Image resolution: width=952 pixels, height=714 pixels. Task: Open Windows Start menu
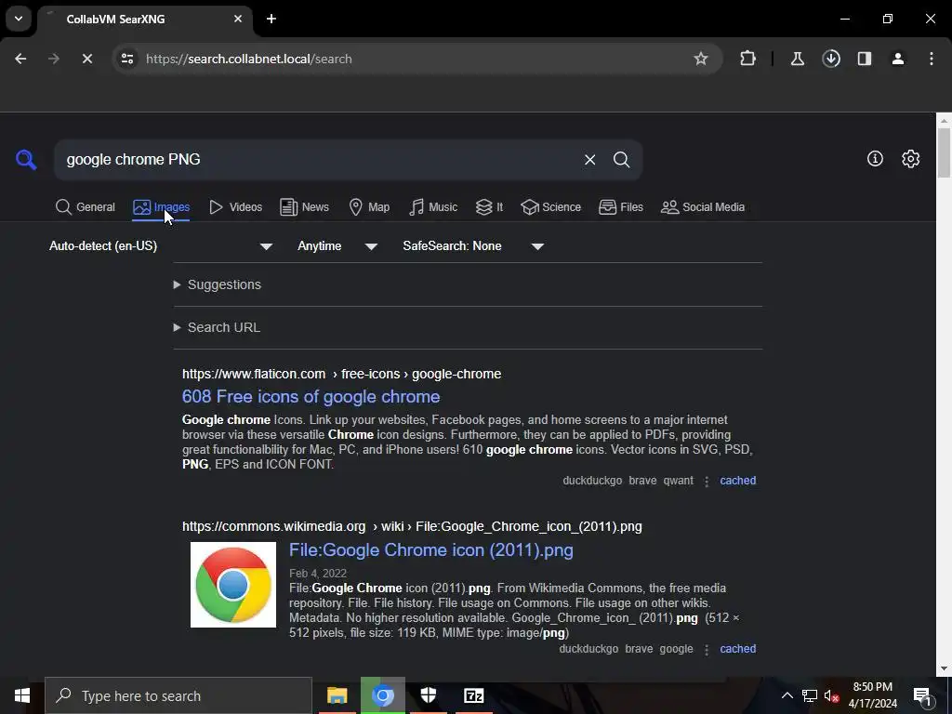tap(22, 695)
